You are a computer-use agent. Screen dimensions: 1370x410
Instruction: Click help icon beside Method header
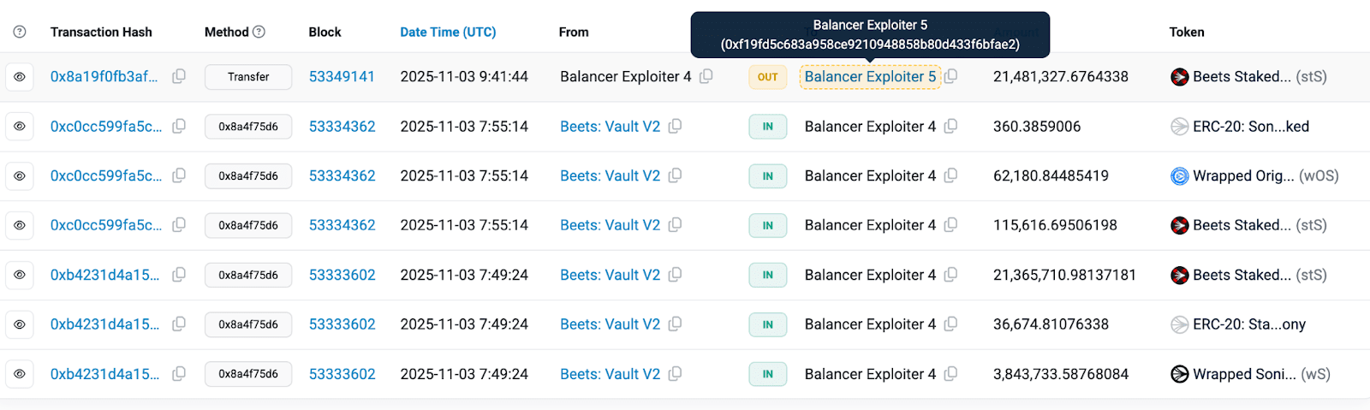[259, 32]
